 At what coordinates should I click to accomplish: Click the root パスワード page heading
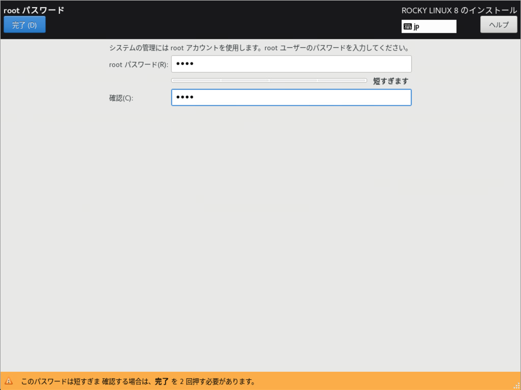point(34,10)
